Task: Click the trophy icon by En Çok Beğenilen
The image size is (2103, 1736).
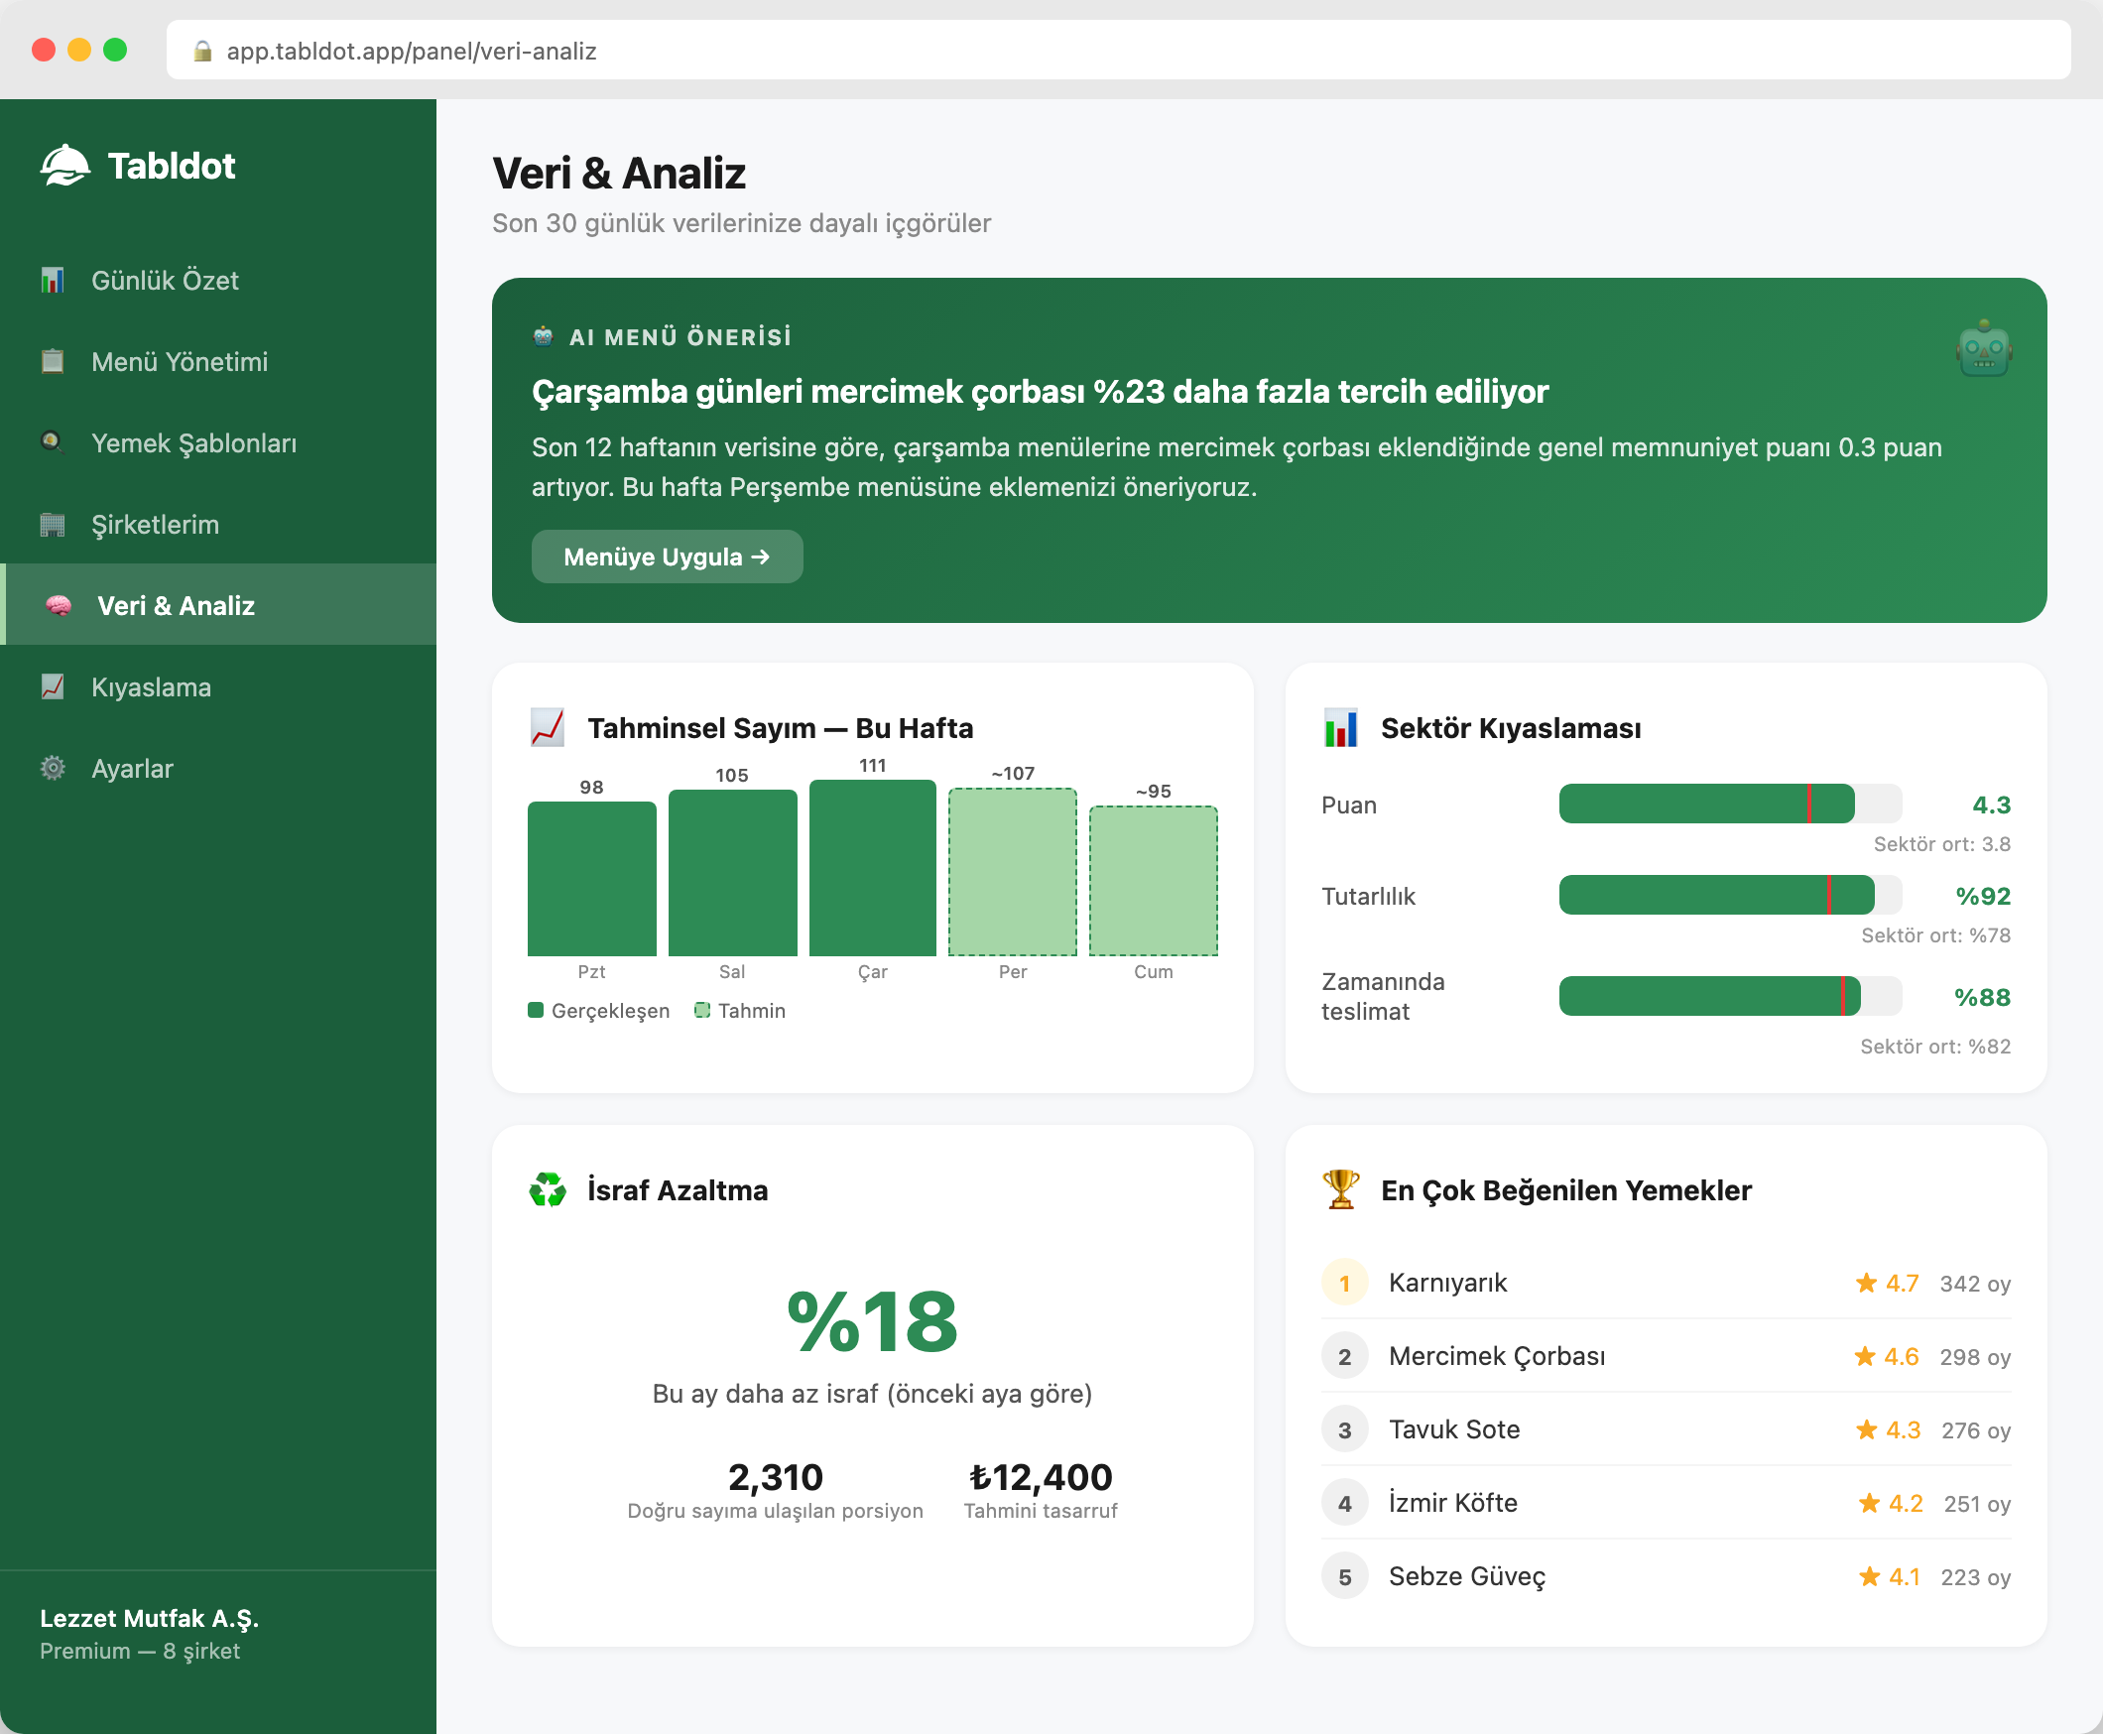Action: [x=1340, y=1190]
